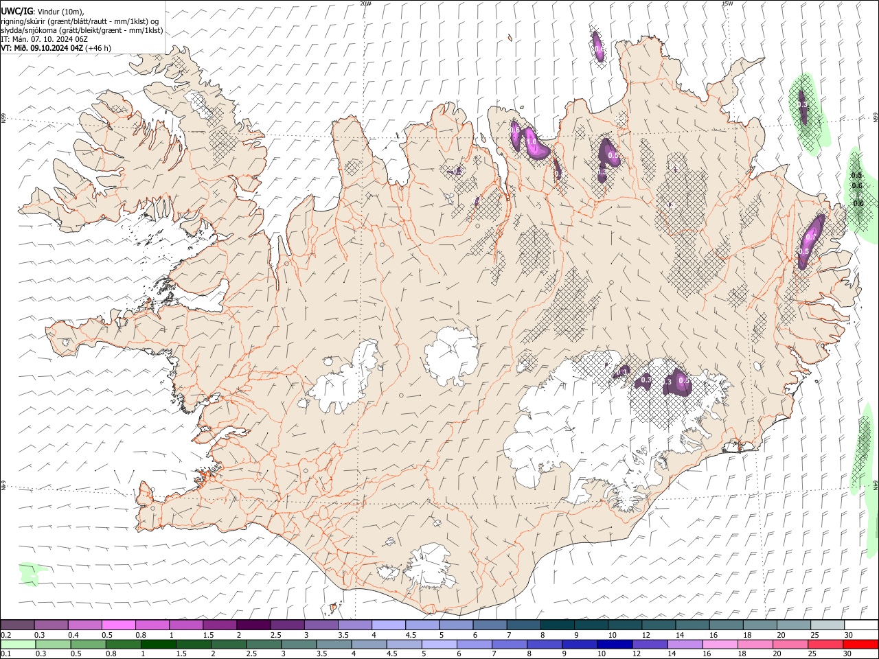Select the dark teal upper swatch between 8 and 9

tap(556, 625)
